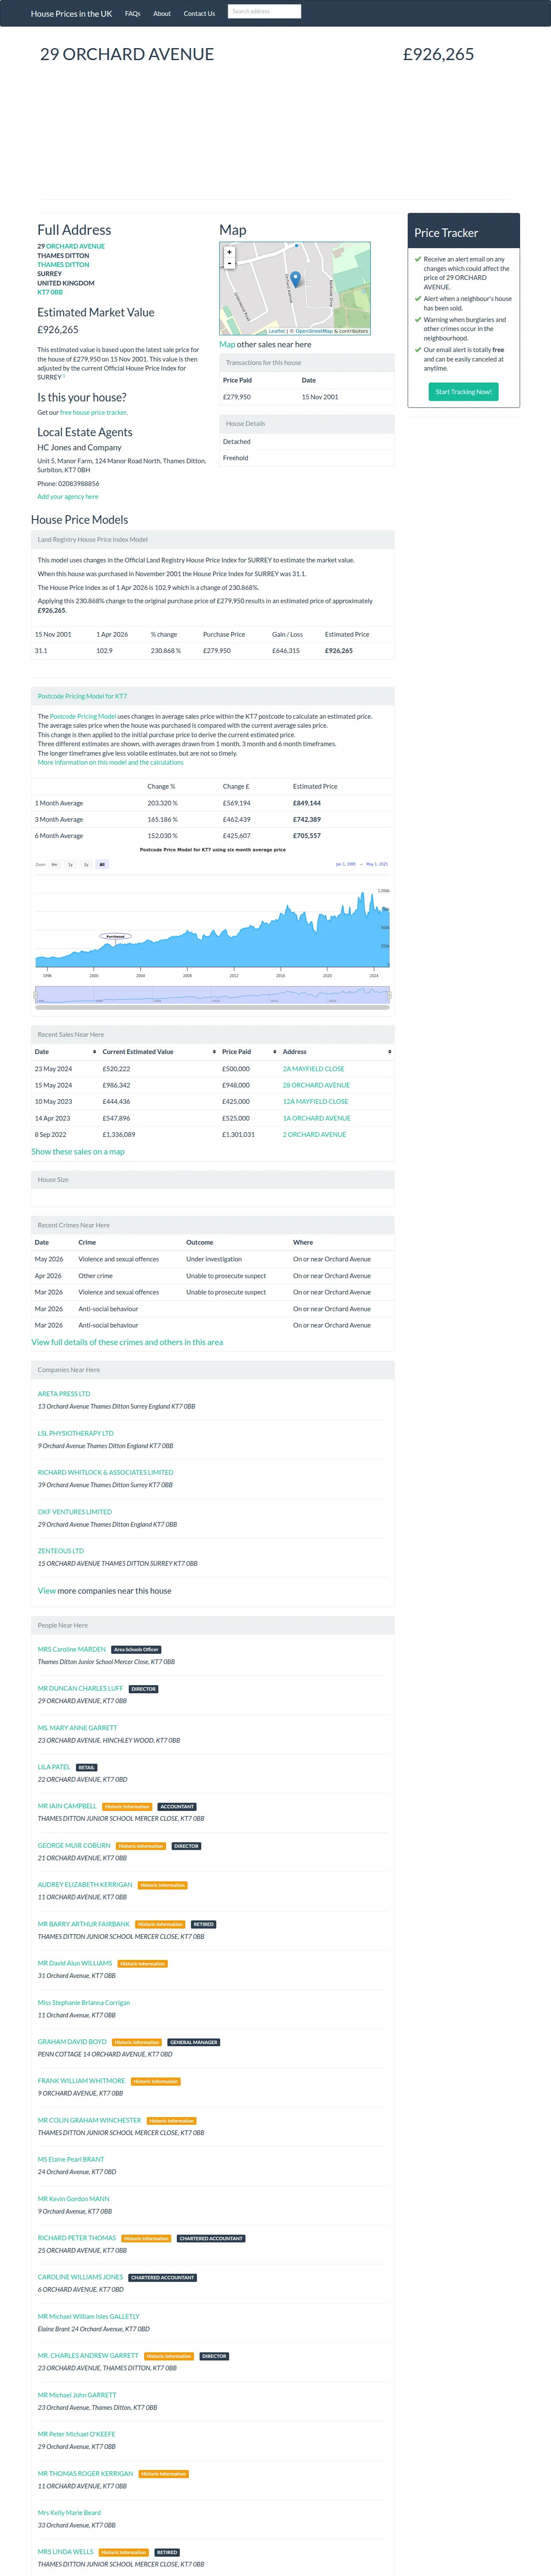Sort Recent Sales by Date column arrows
This screenshot has width=551, height=2576.
click(95, 1052)
